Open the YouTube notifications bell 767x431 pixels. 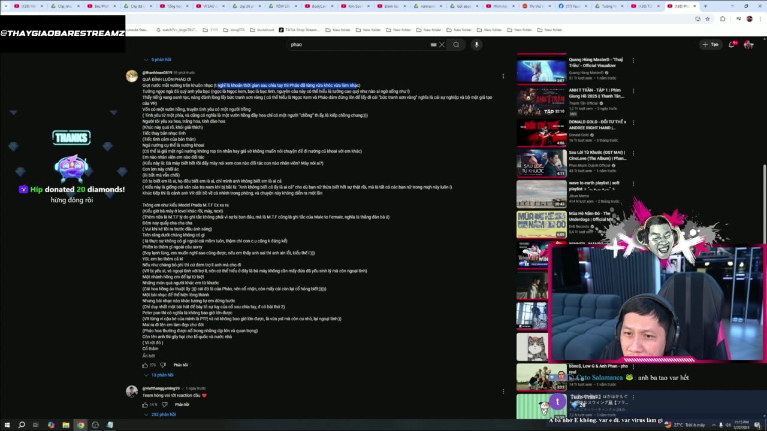[732, 44]
